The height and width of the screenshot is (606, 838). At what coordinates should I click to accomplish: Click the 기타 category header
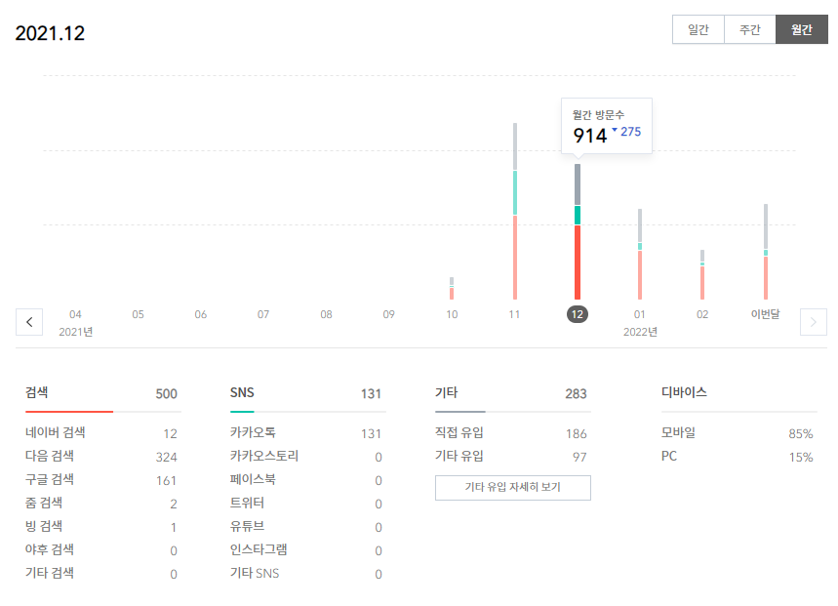point(446,392)
